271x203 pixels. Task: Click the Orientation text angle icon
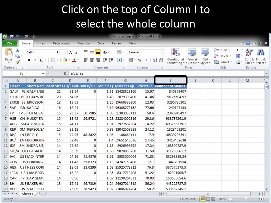pos(105,52)
